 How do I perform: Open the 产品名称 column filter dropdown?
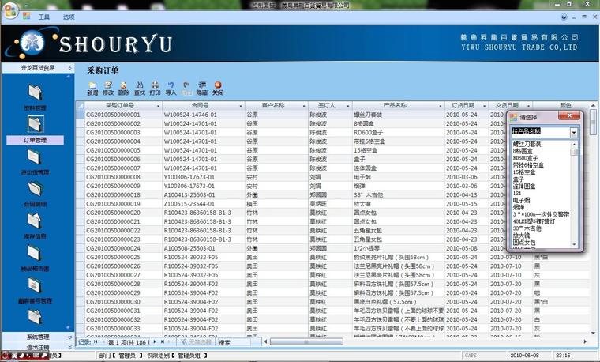(x=441, y=106)
